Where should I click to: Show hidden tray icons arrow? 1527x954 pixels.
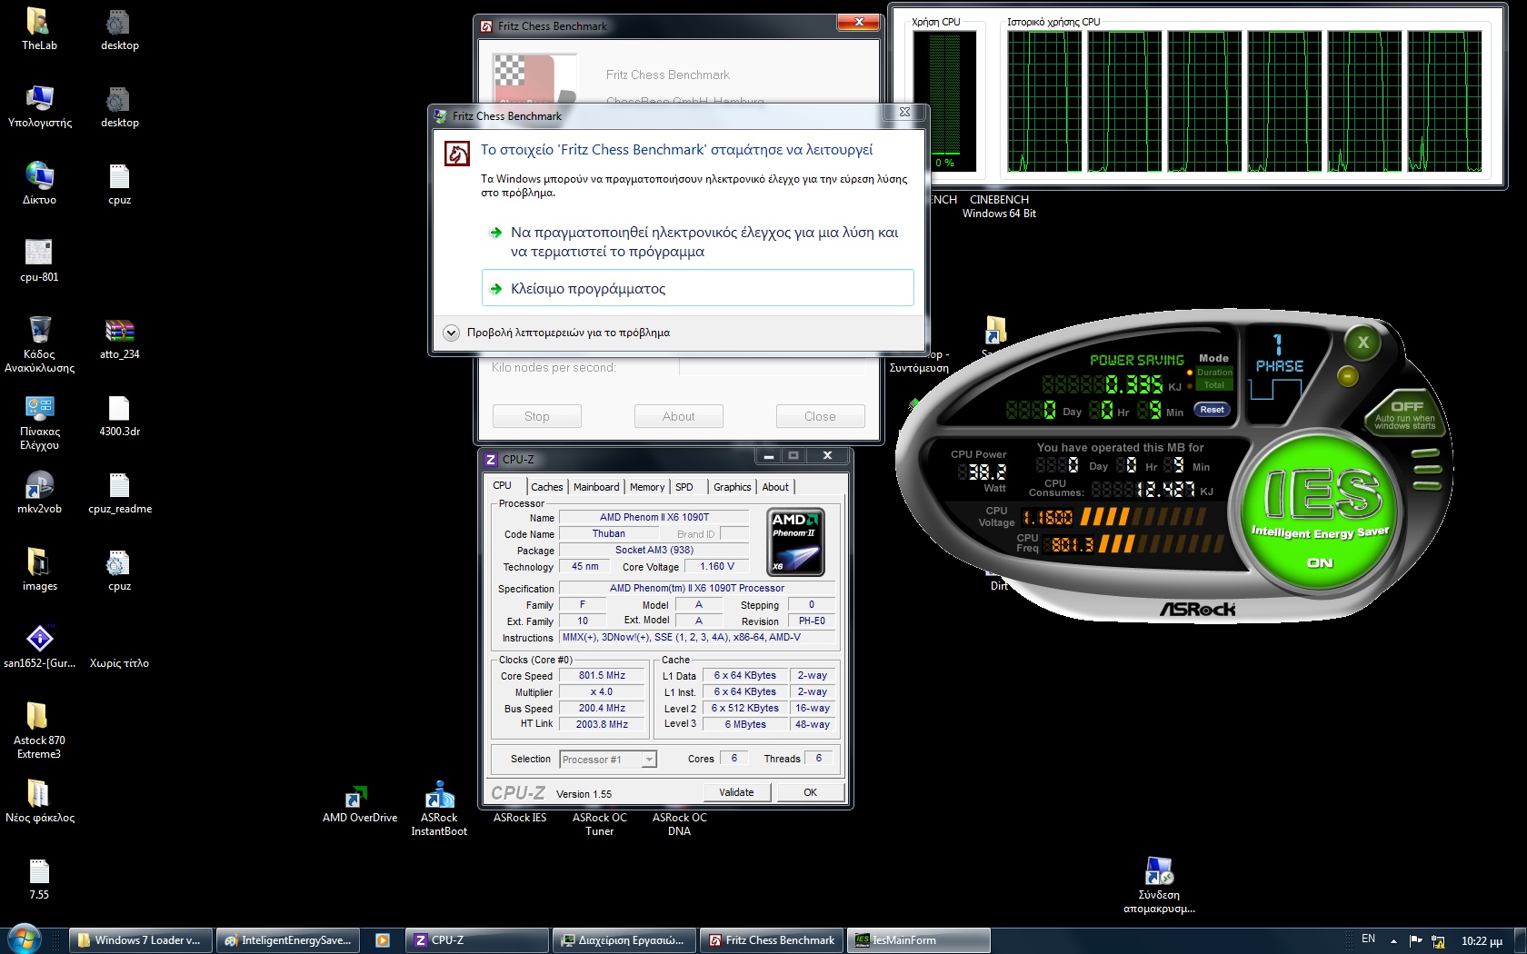pos(1393,941)
